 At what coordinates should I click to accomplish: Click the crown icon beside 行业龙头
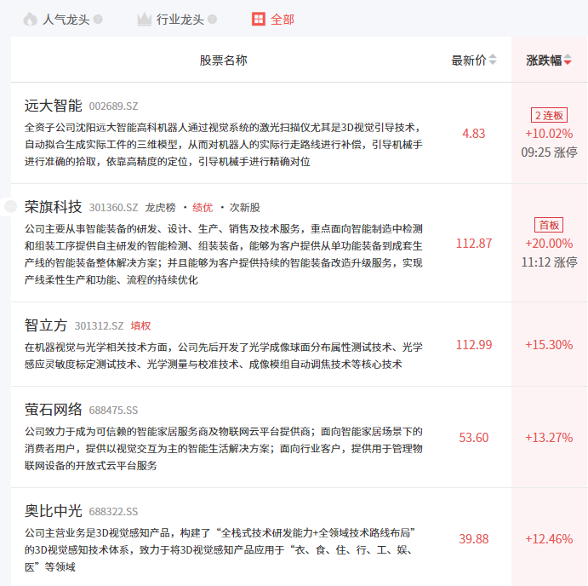(145, 19)
